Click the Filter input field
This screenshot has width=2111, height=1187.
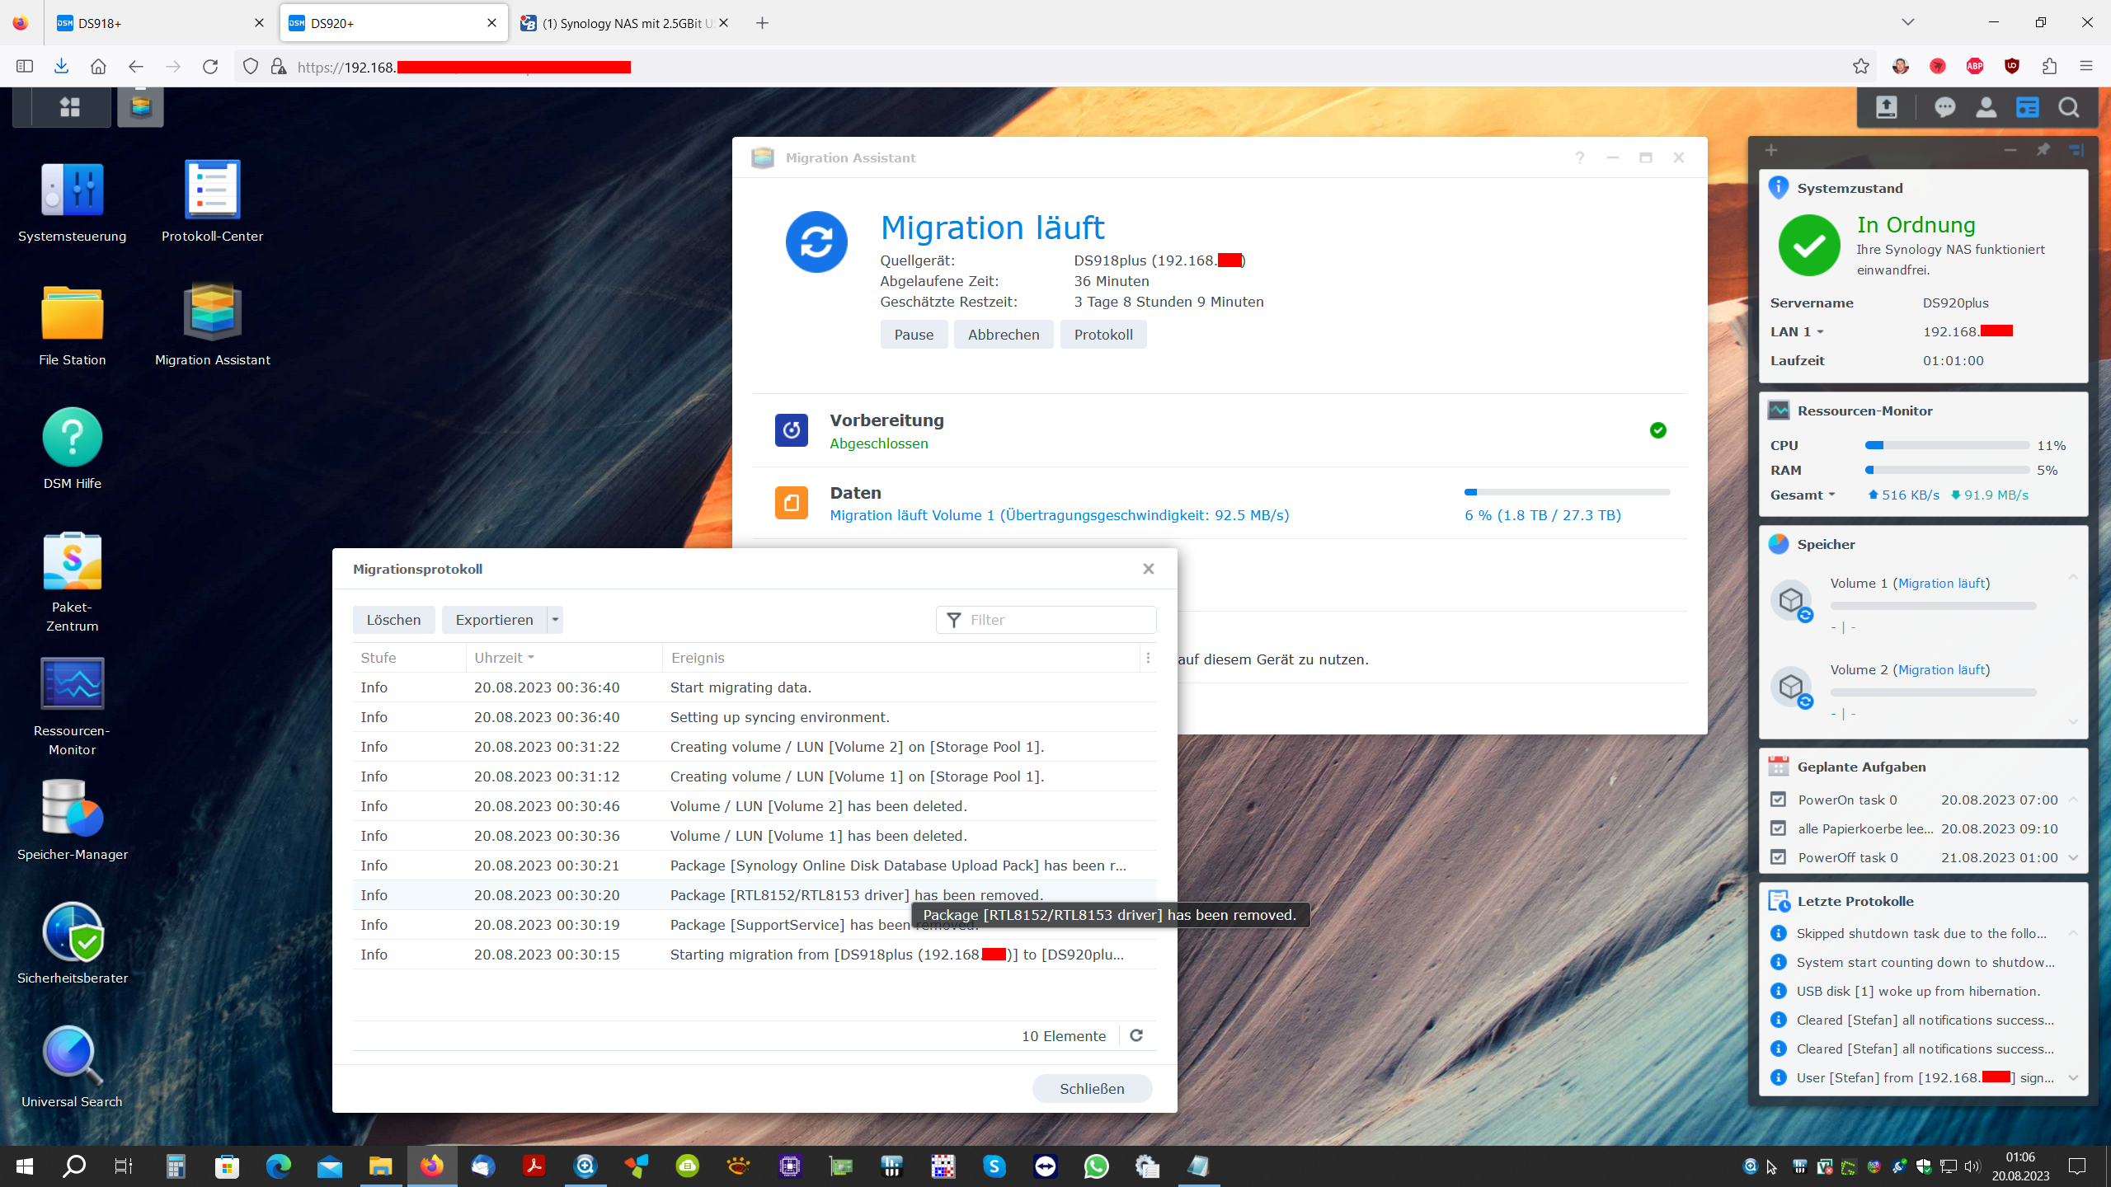[x=1055, y=620]
